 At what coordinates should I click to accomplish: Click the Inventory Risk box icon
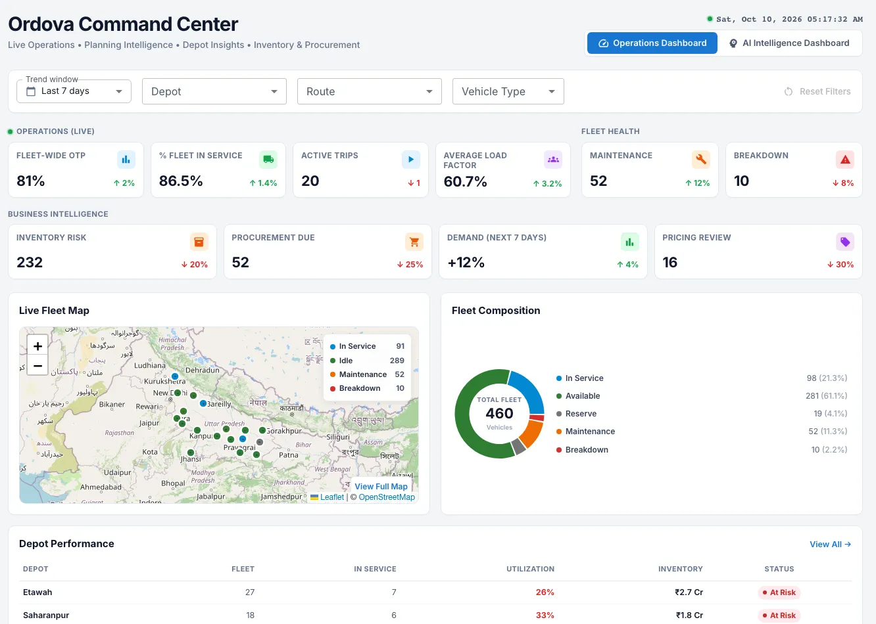click(199, 242)
